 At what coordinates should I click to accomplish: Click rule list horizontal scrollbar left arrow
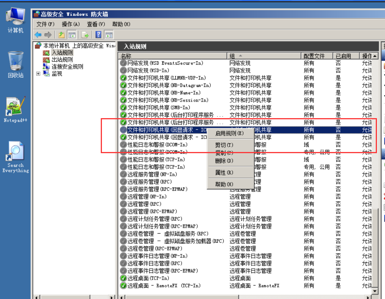coord(121,297)
